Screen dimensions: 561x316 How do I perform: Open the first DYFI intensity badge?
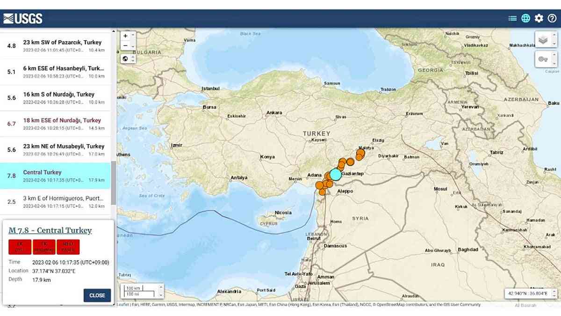tap(20, 247)
